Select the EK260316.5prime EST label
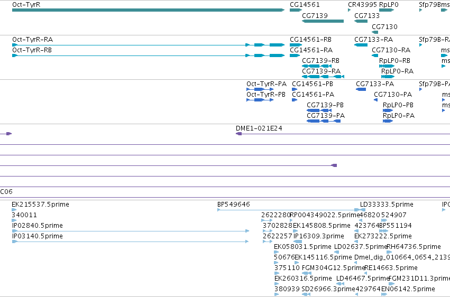The width and height of the screenshot is (450, 297). tap(303, 279)
